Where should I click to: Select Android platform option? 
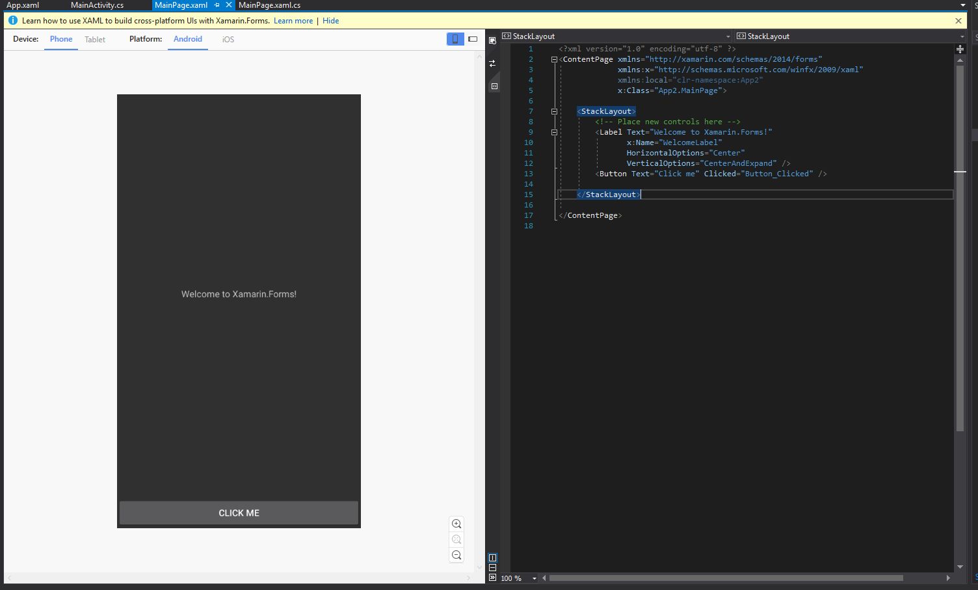(x=188, y=39)
